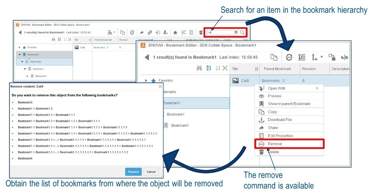Click the 1-2 numeric sort icon in front window

click(x=218, y=68)
